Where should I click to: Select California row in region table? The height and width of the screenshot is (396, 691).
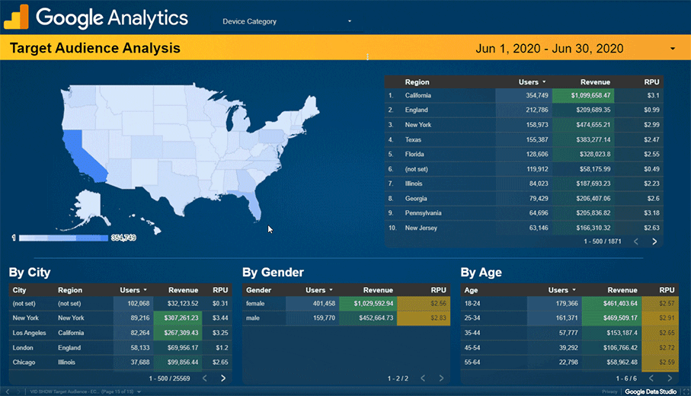(524, 95)
